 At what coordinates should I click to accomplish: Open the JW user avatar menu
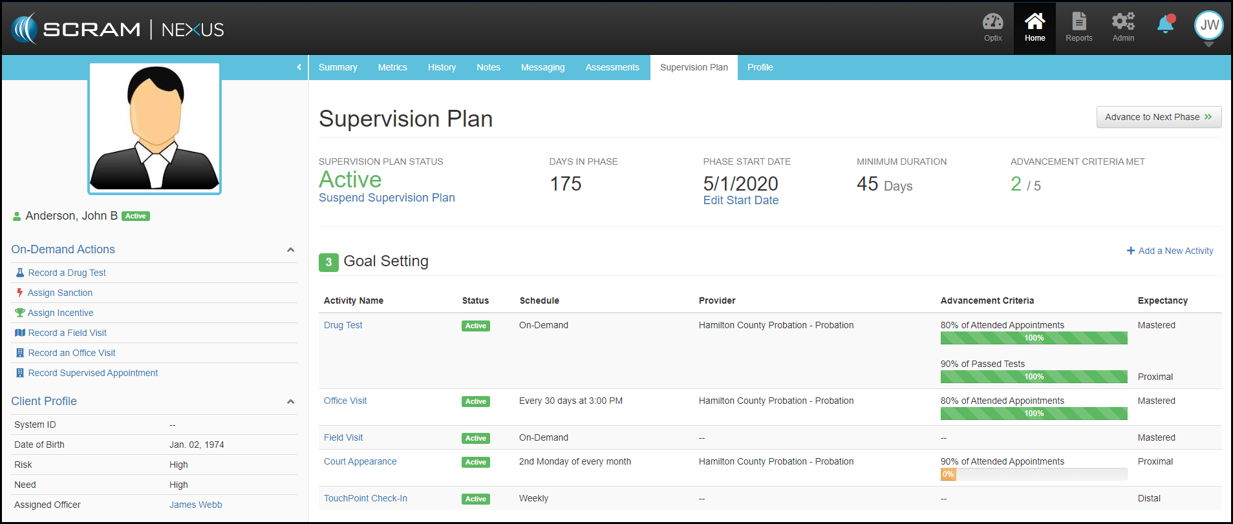[x=1208, y=26]
